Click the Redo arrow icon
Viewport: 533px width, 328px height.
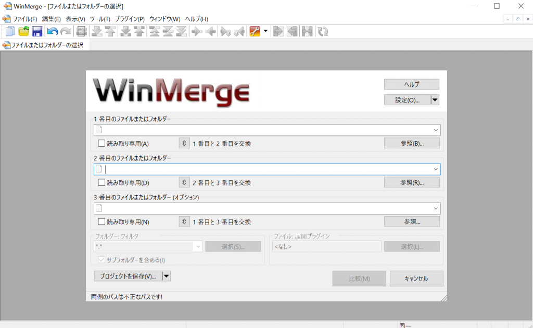pos(66,32)
